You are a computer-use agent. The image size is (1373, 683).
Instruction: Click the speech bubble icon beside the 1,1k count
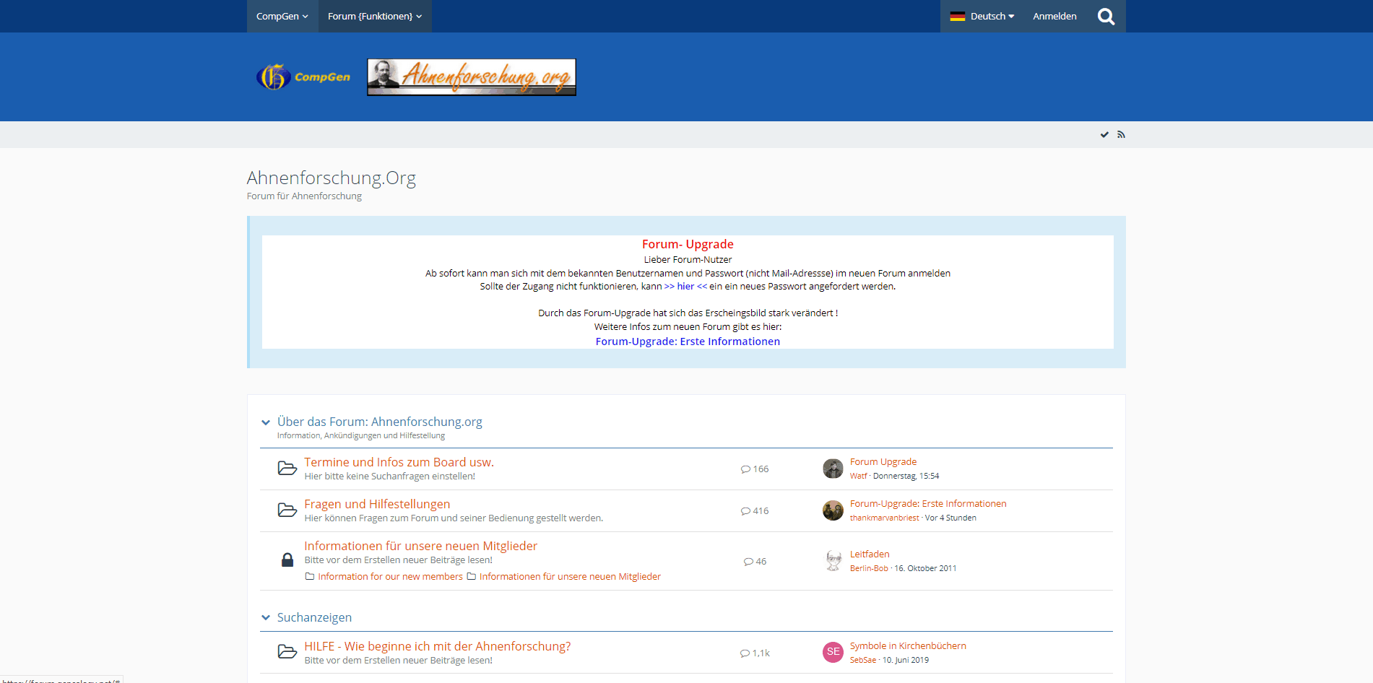[x=745, y=653]
